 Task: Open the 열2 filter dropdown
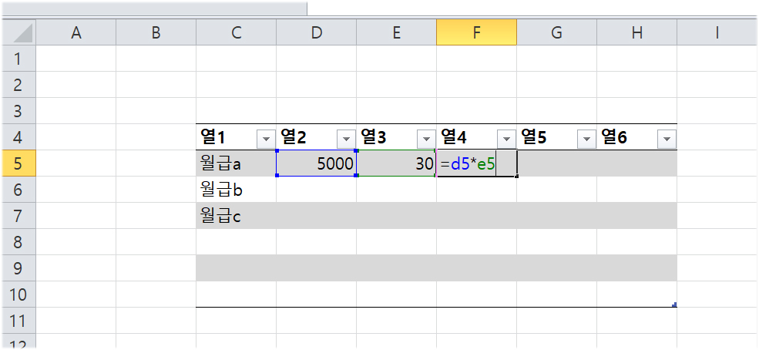pos(346,140)
